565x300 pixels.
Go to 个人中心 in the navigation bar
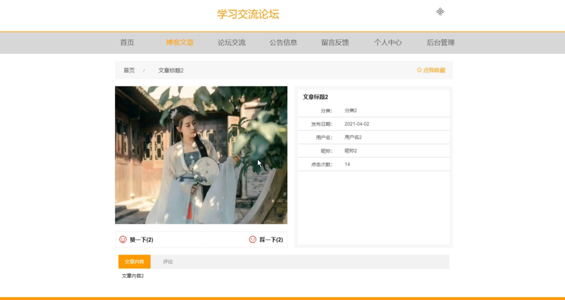pos(388,42)
